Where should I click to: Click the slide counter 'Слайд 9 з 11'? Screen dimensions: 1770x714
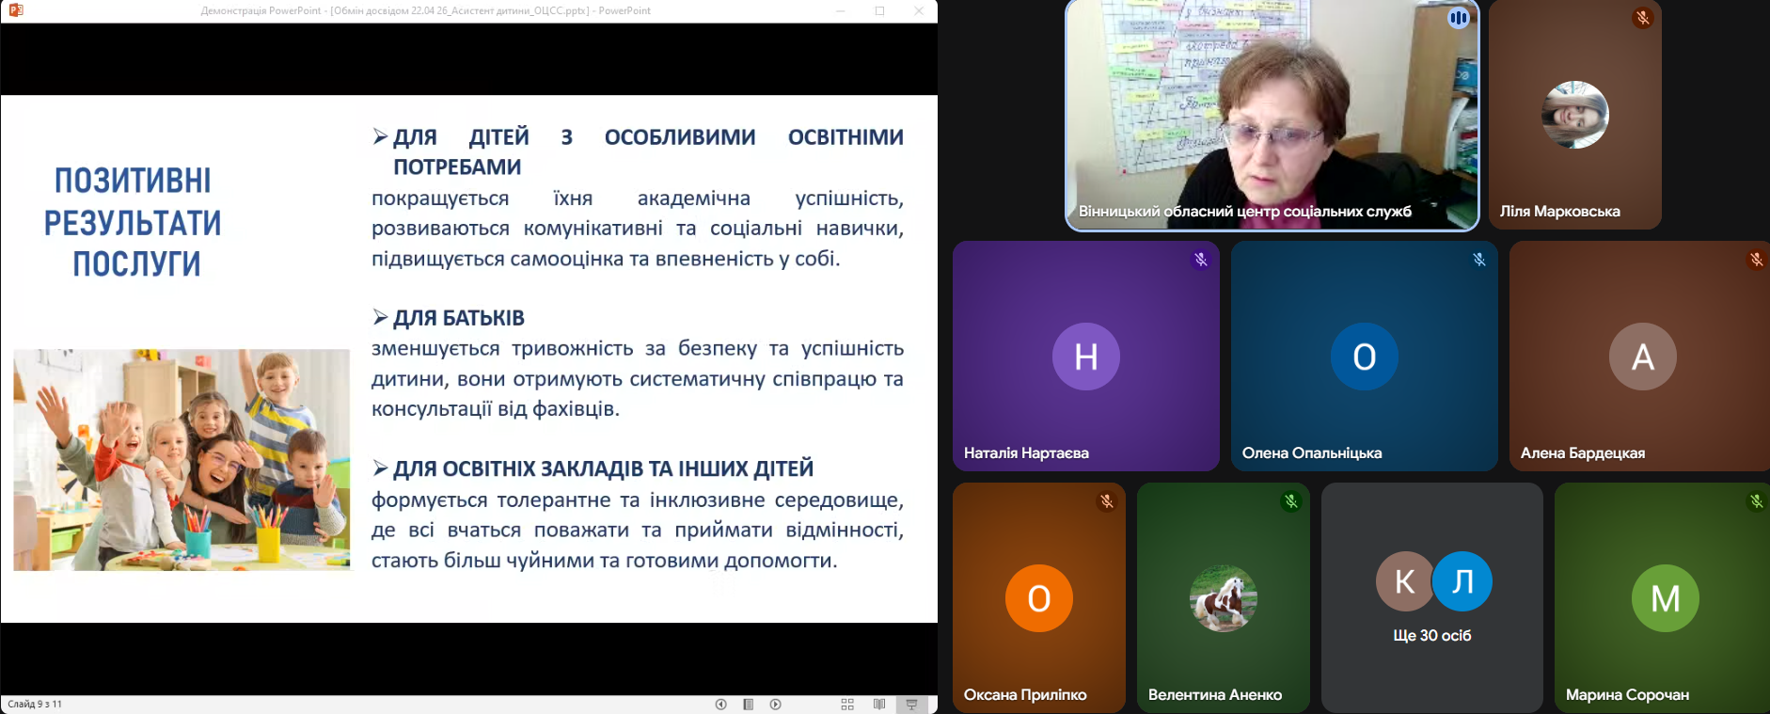[35, 704]
